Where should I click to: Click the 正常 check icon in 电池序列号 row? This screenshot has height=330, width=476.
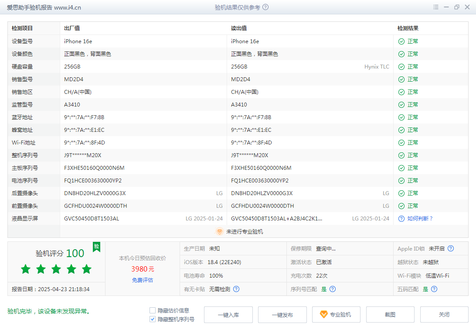point(401,181)
